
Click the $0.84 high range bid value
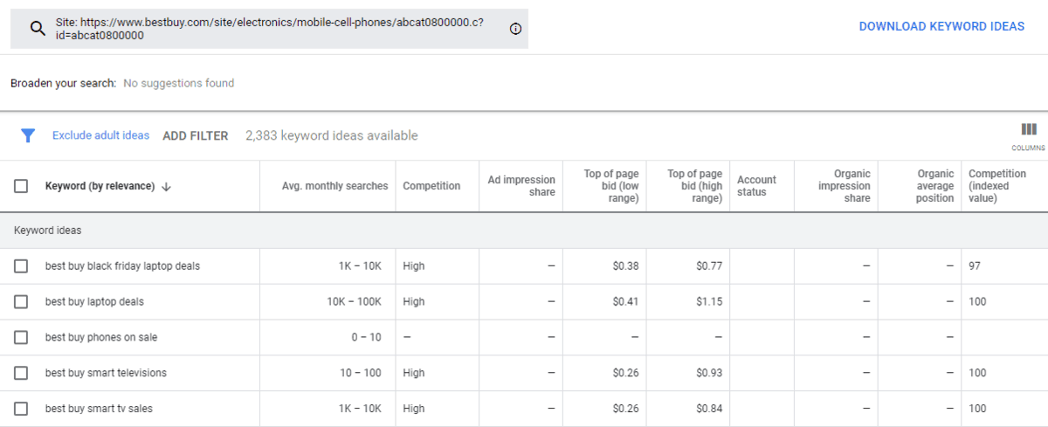[709, 409]
